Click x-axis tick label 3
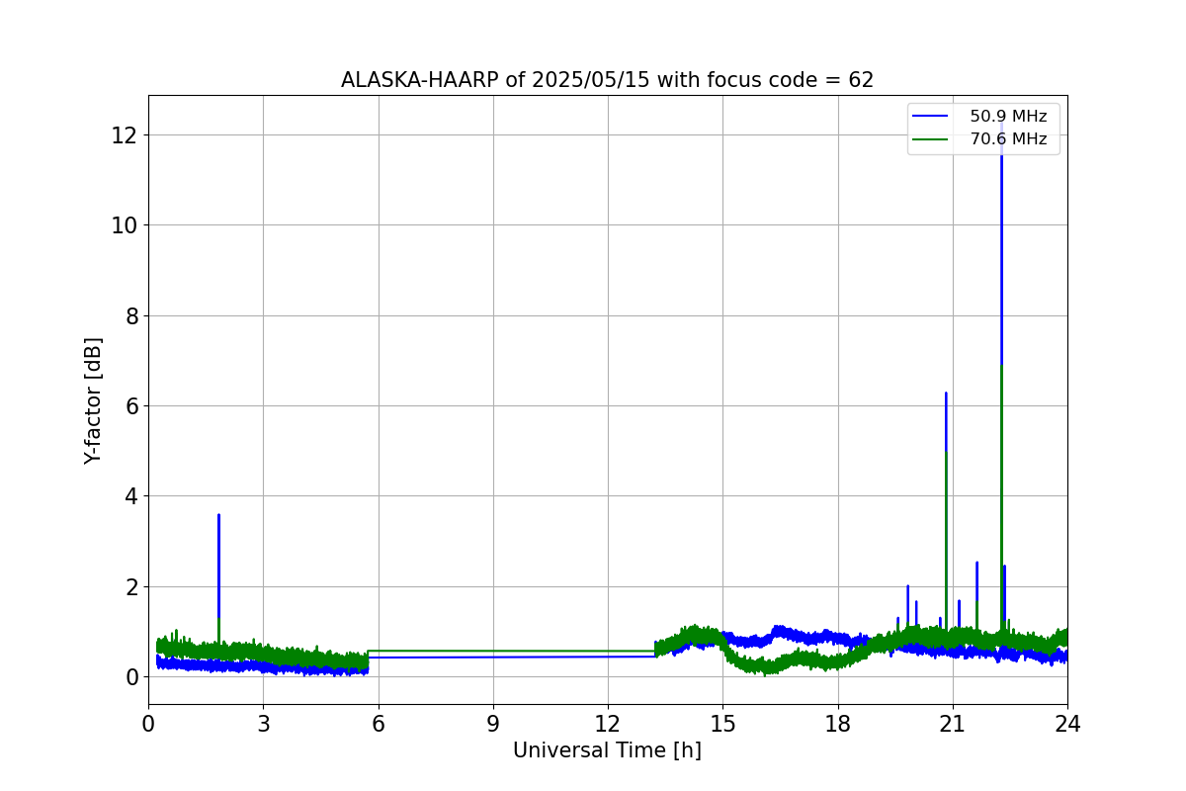The height and width of the screenshot is (791, 1186). click(263, 723)
